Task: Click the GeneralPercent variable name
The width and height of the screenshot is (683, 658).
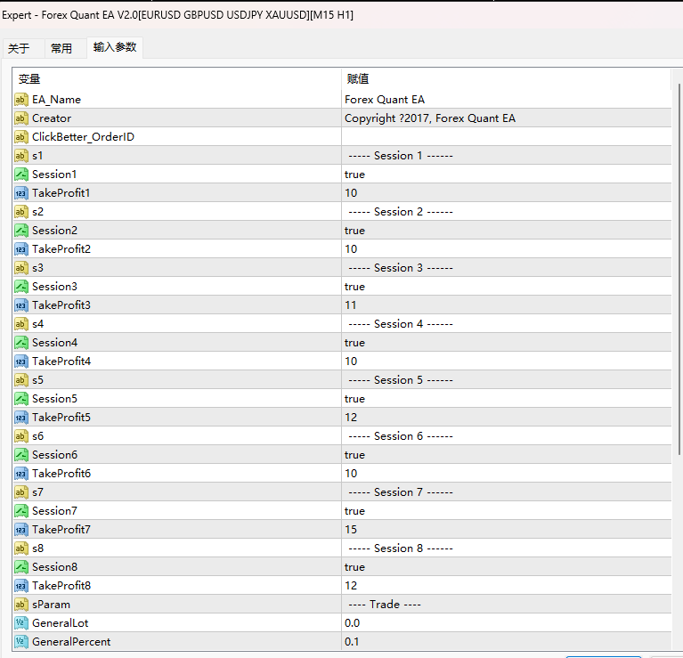Action: 71,642
